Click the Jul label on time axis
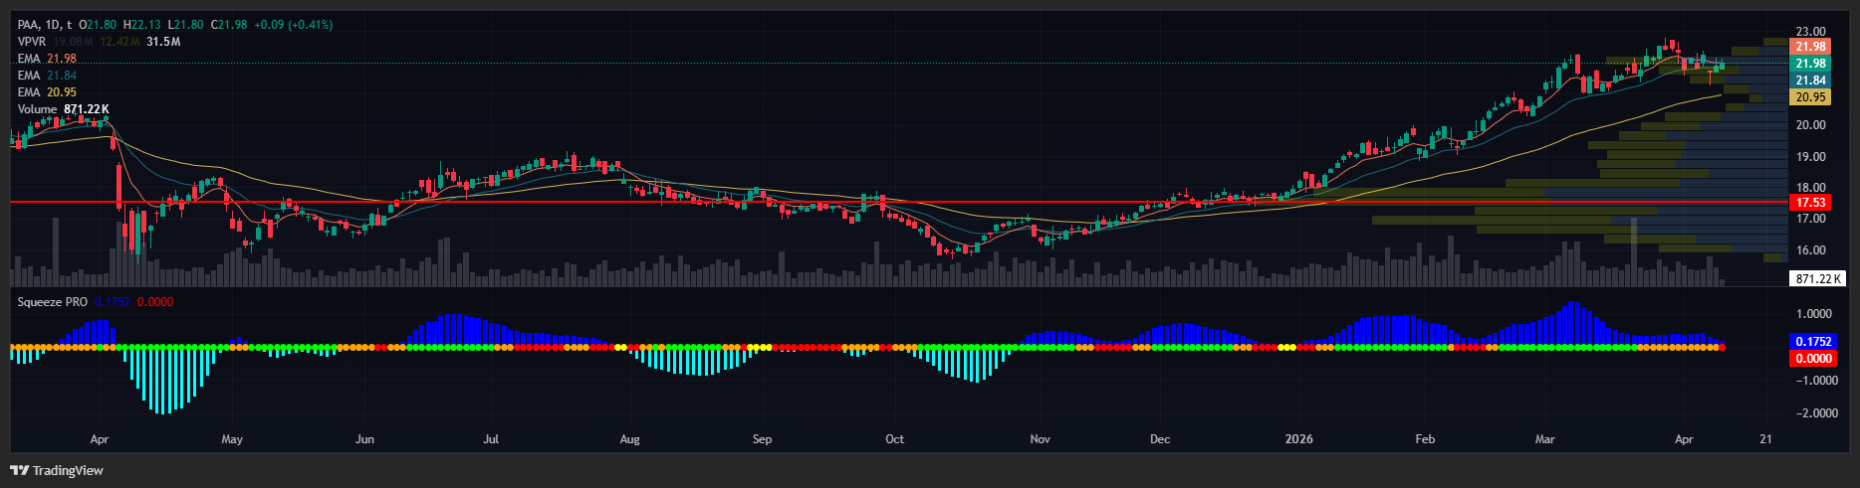The height and width of the screenshot is (488, 1860). tap(491, 438)
